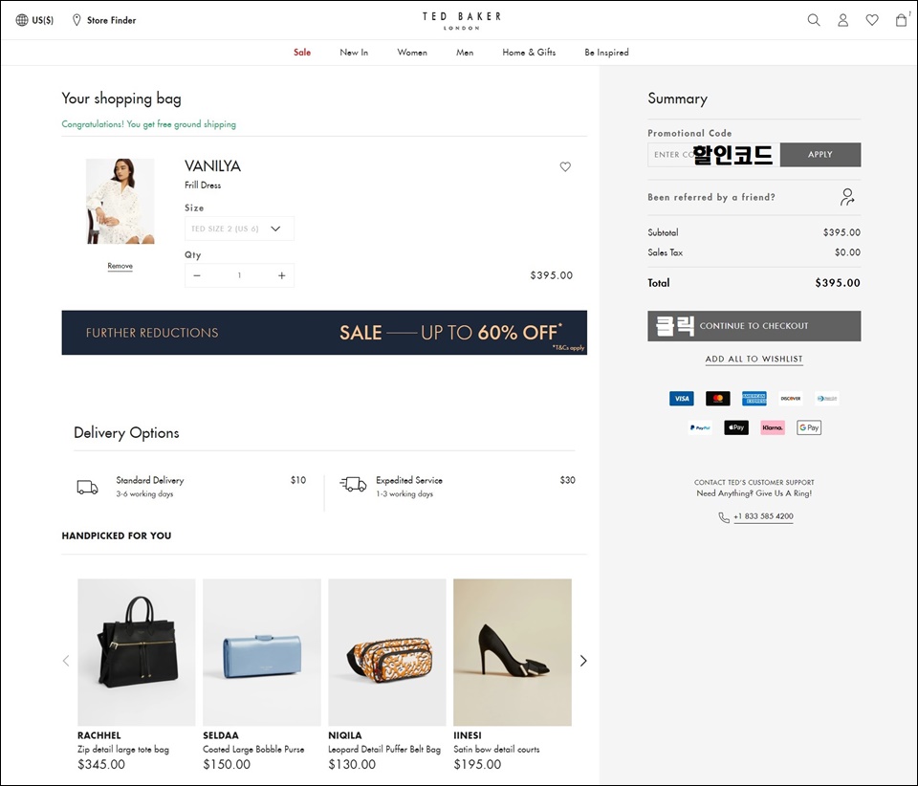This screenshot has width=918, height=786.
Task: Click the Standard Delivery truck icon
Action: [x=87, y=487]
